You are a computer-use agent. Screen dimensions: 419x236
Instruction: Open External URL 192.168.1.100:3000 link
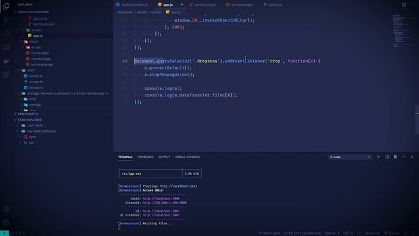(164, 203)
